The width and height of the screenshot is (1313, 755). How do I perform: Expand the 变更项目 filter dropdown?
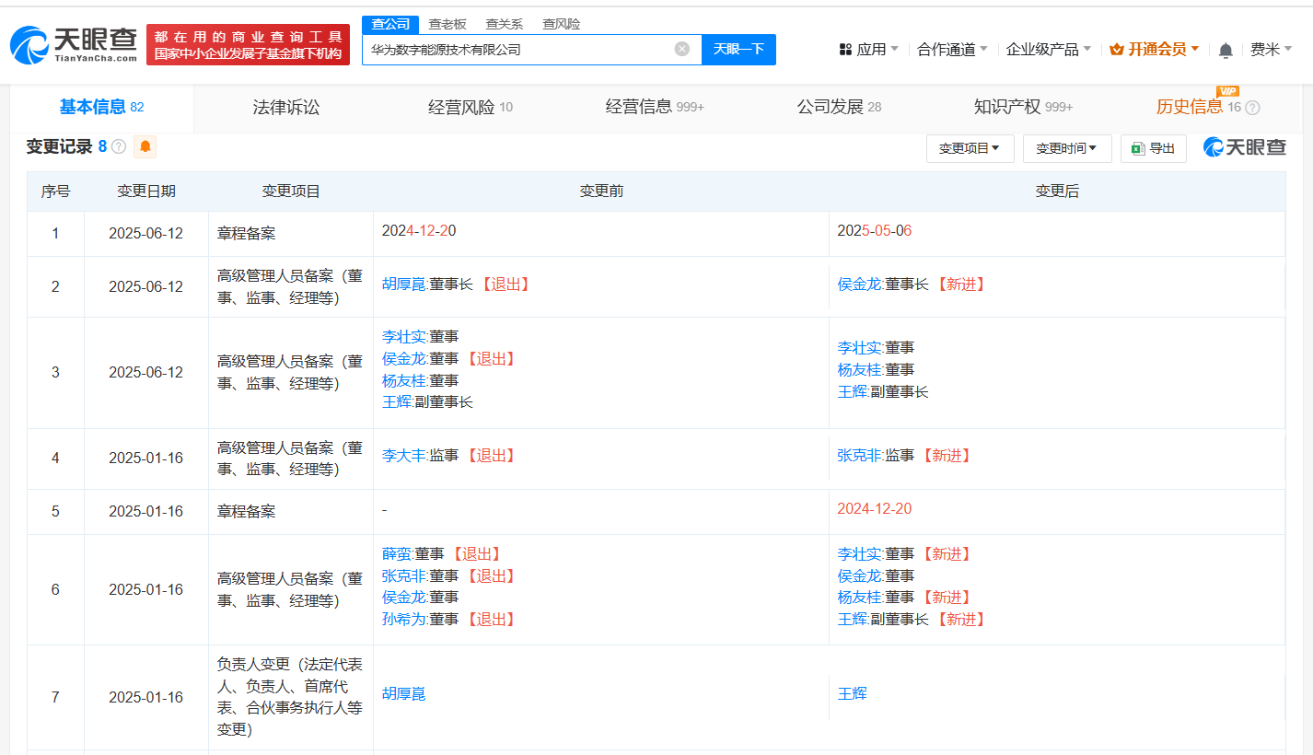[x=970, y=148]
